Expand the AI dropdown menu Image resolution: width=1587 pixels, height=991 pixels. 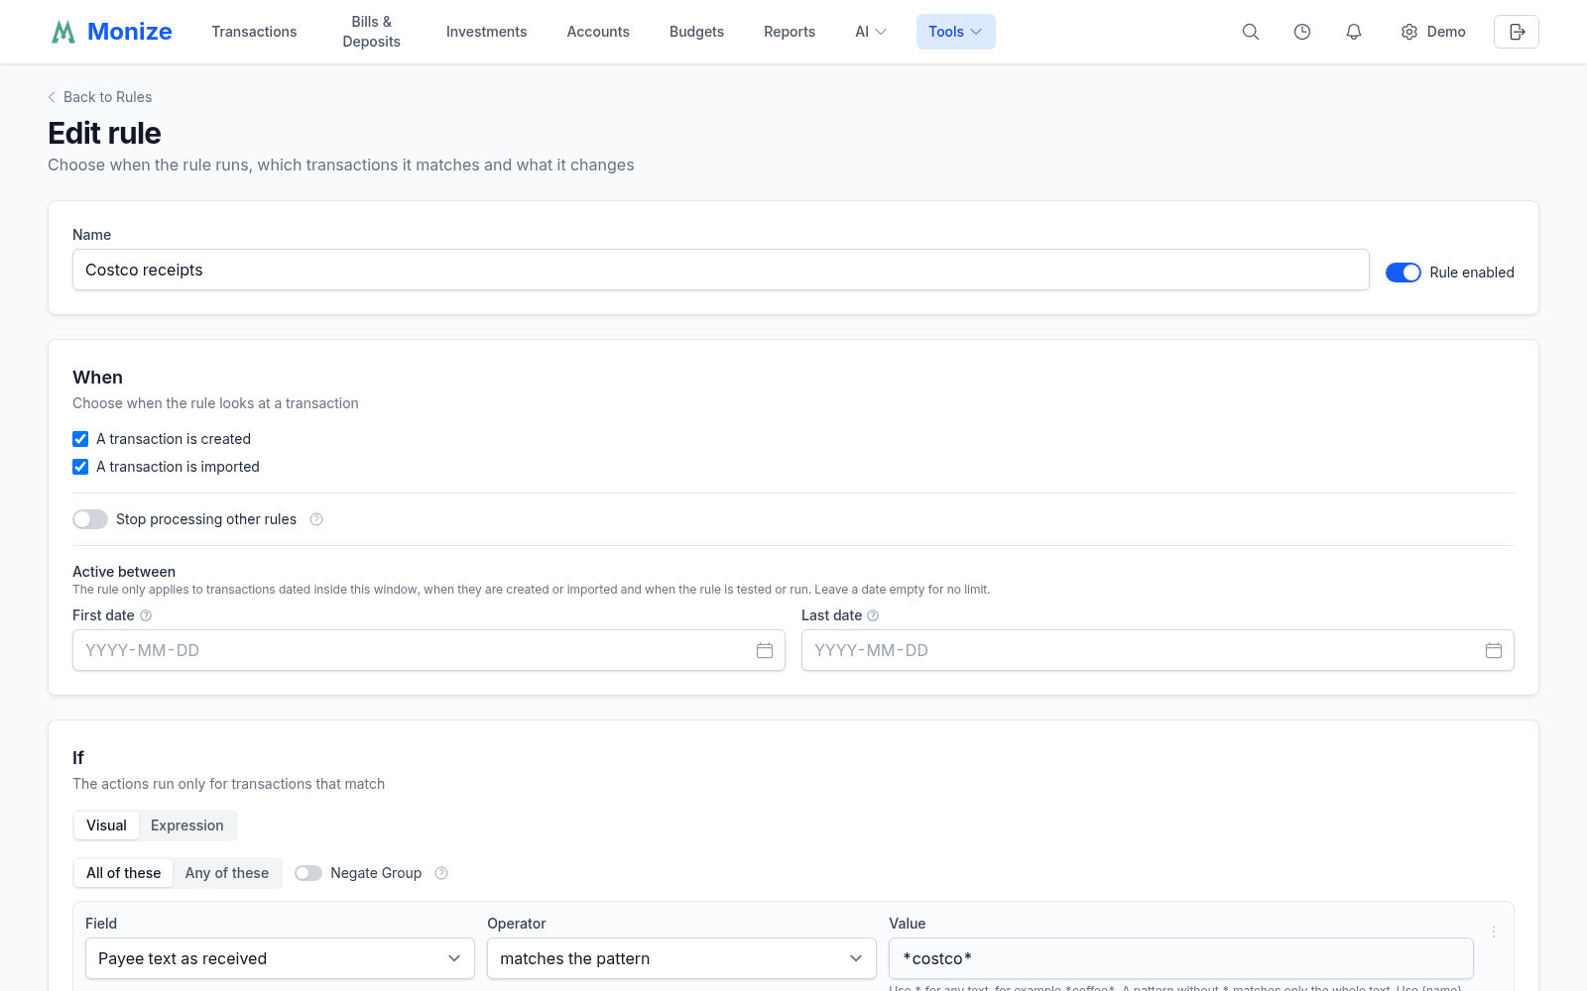pyautogui.click(x=871, y=32)
